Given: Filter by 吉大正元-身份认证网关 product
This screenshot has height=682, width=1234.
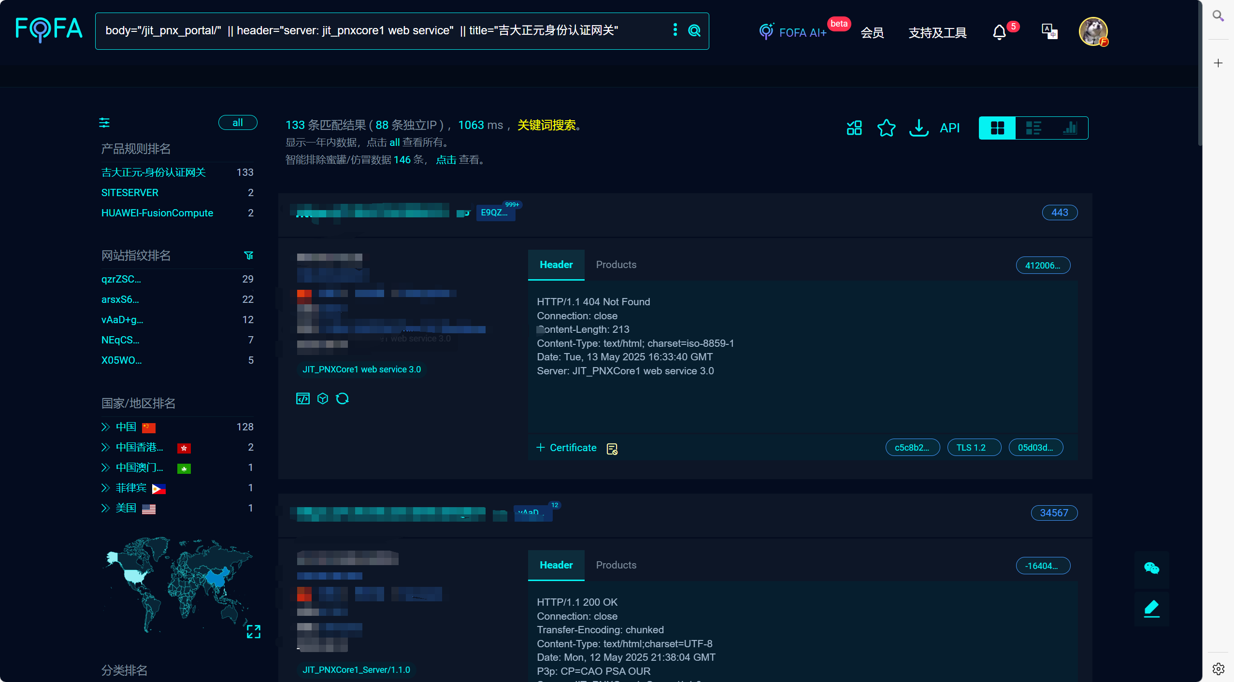Looking at the screenshot, I should pyautogui.click(x=154, y=172).
